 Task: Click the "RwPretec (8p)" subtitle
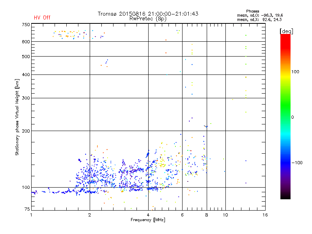coord(148,19)
